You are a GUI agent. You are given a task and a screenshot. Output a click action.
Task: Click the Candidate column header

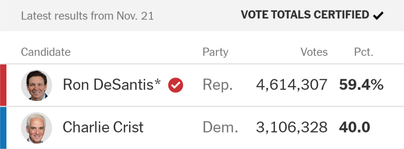click(x=46, y=52)
